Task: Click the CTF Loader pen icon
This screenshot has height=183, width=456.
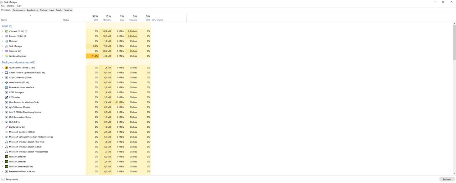Action: click(x=6, y=97)
